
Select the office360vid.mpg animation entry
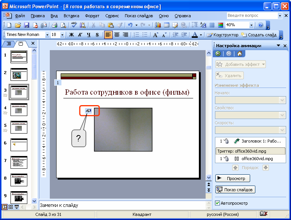click(250, 159)
